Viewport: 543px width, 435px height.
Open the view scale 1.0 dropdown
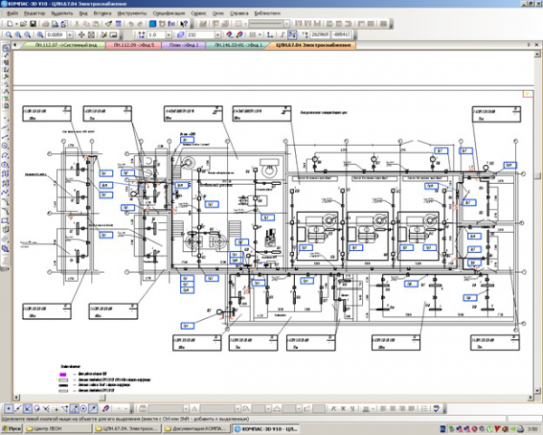click(168, 34)
